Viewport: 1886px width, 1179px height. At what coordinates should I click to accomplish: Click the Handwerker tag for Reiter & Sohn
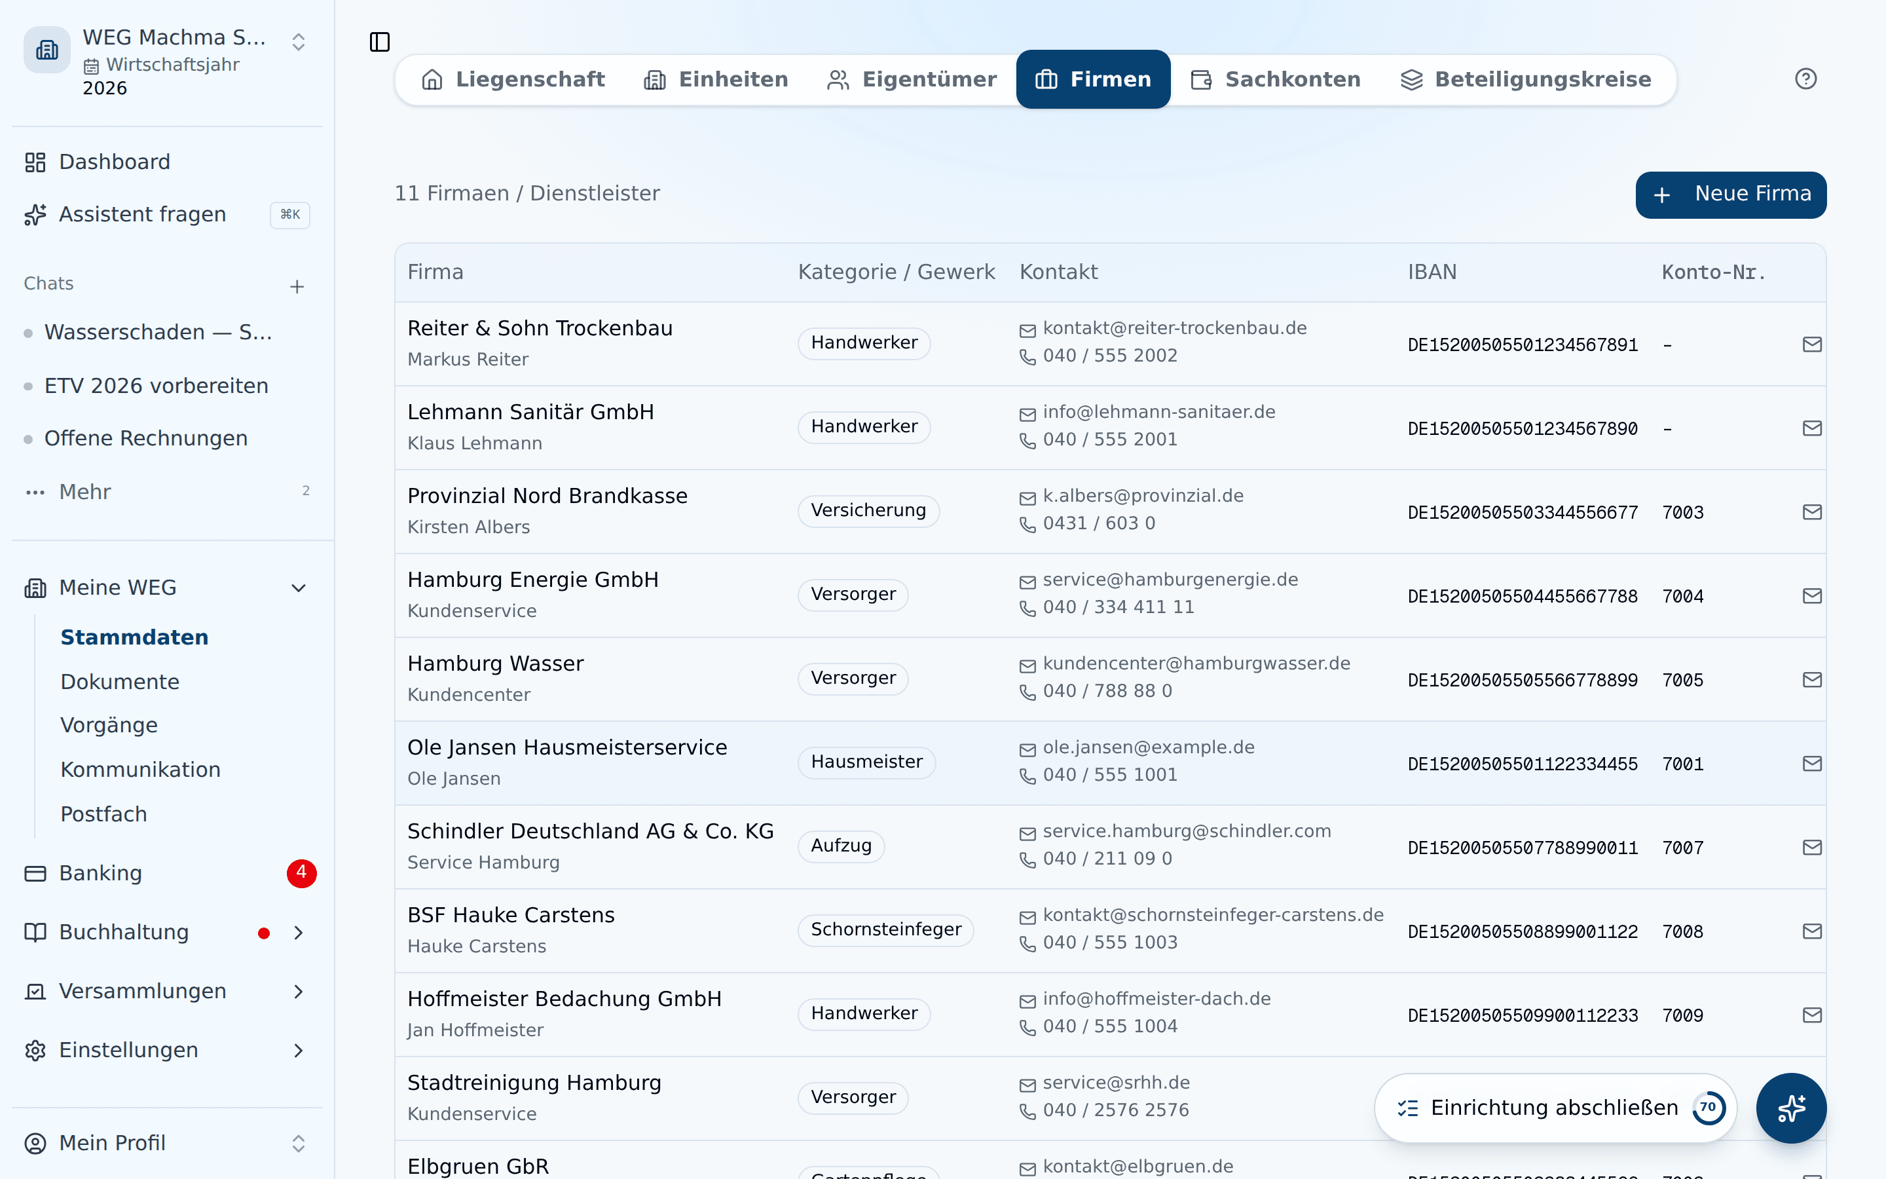coord(864,343)
